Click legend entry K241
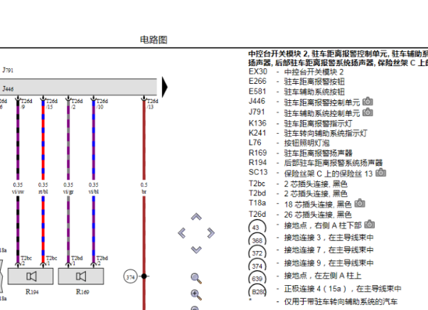Viewport: 428px width, 310px height. (x=308, y=133)
